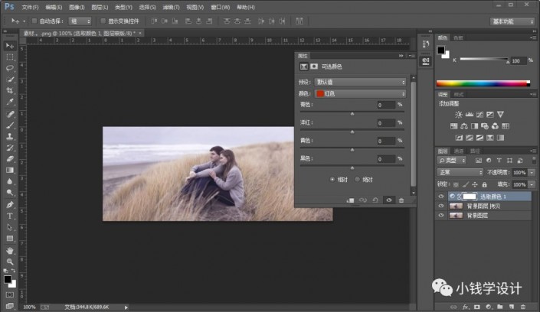Hide the 选取颜色 1 layer

(x=440, y=197)
